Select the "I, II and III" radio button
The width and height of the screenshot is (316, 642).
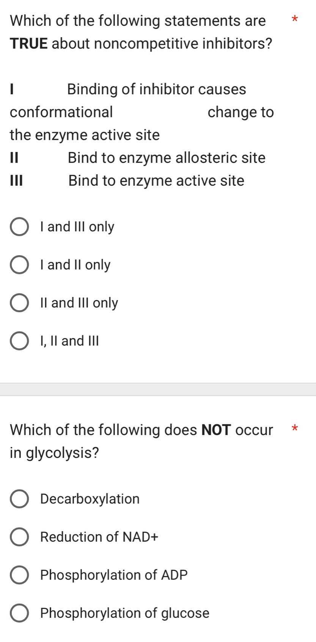pyautogui.click(x=19, y=341)
